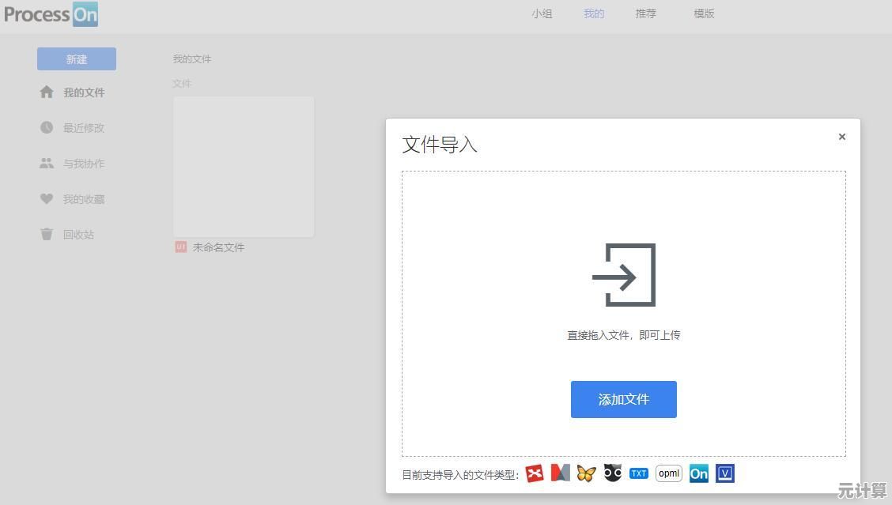Switch to the 模版 tab

point(704,13)
